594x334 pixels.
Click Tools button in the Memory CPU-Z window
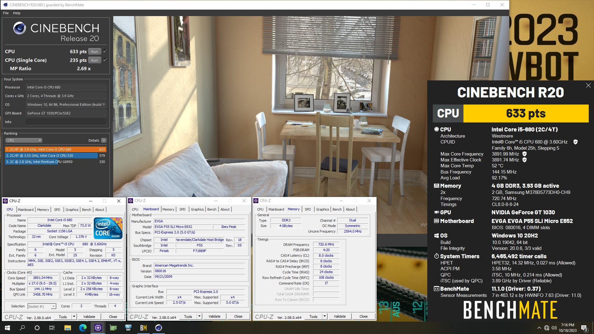click(313, 316)
